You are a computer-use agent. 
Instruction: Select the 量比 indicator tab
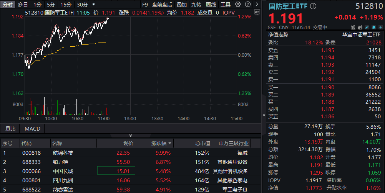[10, 129]
